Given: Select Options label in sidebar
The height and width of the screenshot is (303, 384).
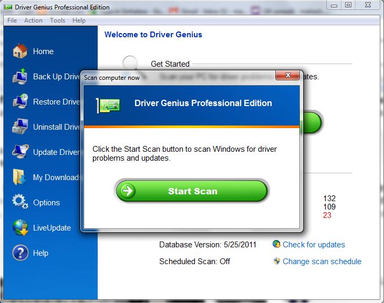Looking at the screenshot, I should click(47, 203).
